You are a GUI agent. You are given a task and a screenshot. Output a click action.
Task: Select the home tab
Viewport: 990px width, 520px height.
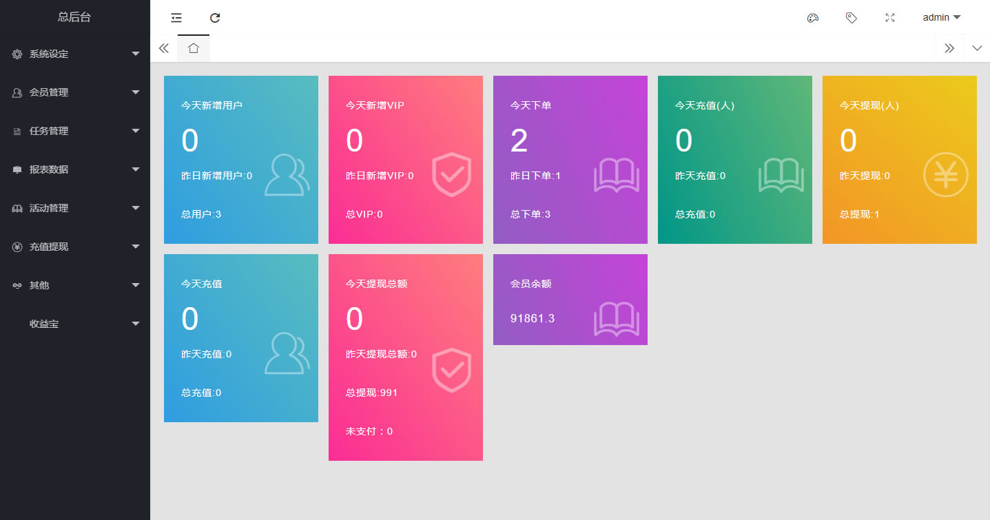tap(194, 48)
